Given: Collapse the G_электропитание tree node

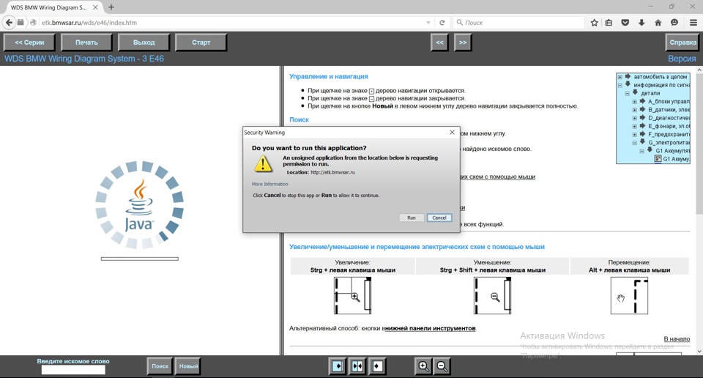Looking at the screenshot, I should click(634, 143).
